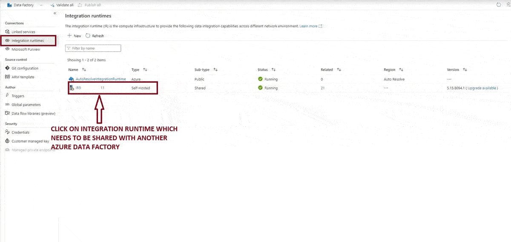Screen dimensions: 511x242
Task: Click the Credentials icon
Action: (7, 133)
